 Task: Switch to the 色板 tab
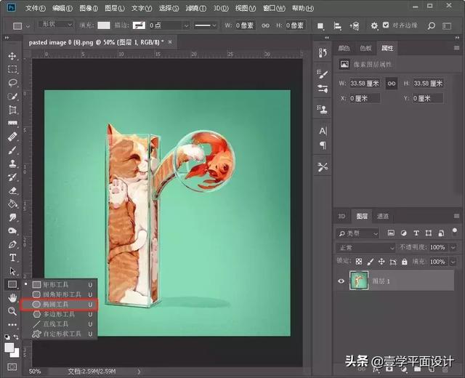coord(365,48)
